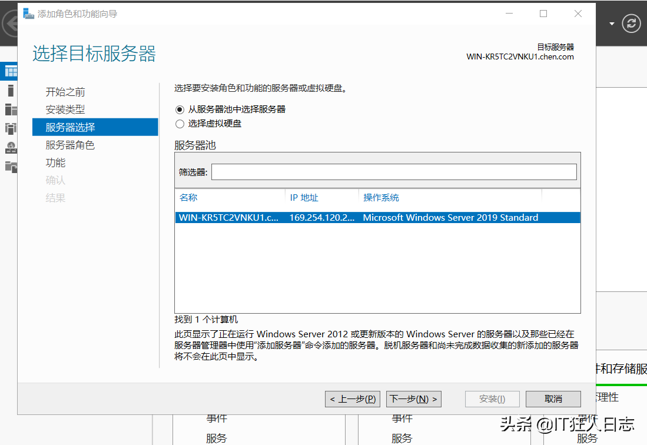
Task: Click wizard icon in title bar
Action: point(28,14)
